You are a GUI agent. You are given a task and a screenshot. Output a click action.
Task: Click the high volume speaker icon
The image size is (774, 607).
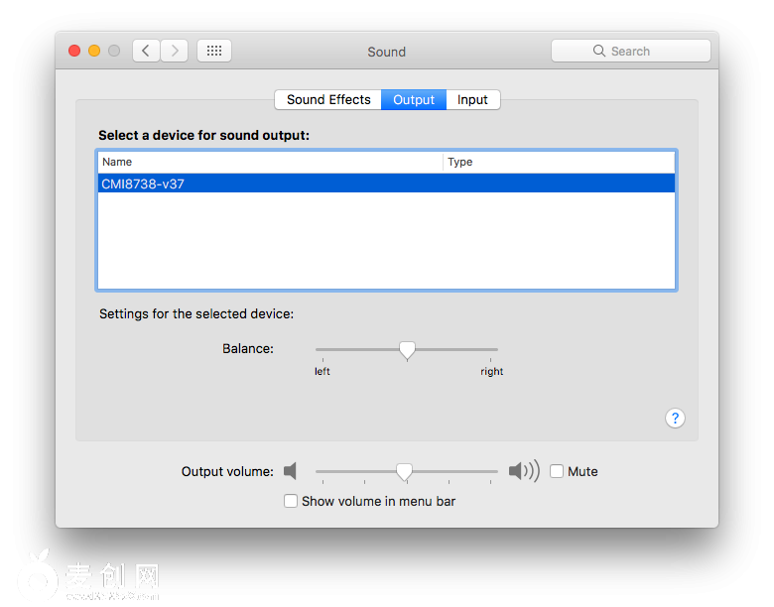(523, 471)
